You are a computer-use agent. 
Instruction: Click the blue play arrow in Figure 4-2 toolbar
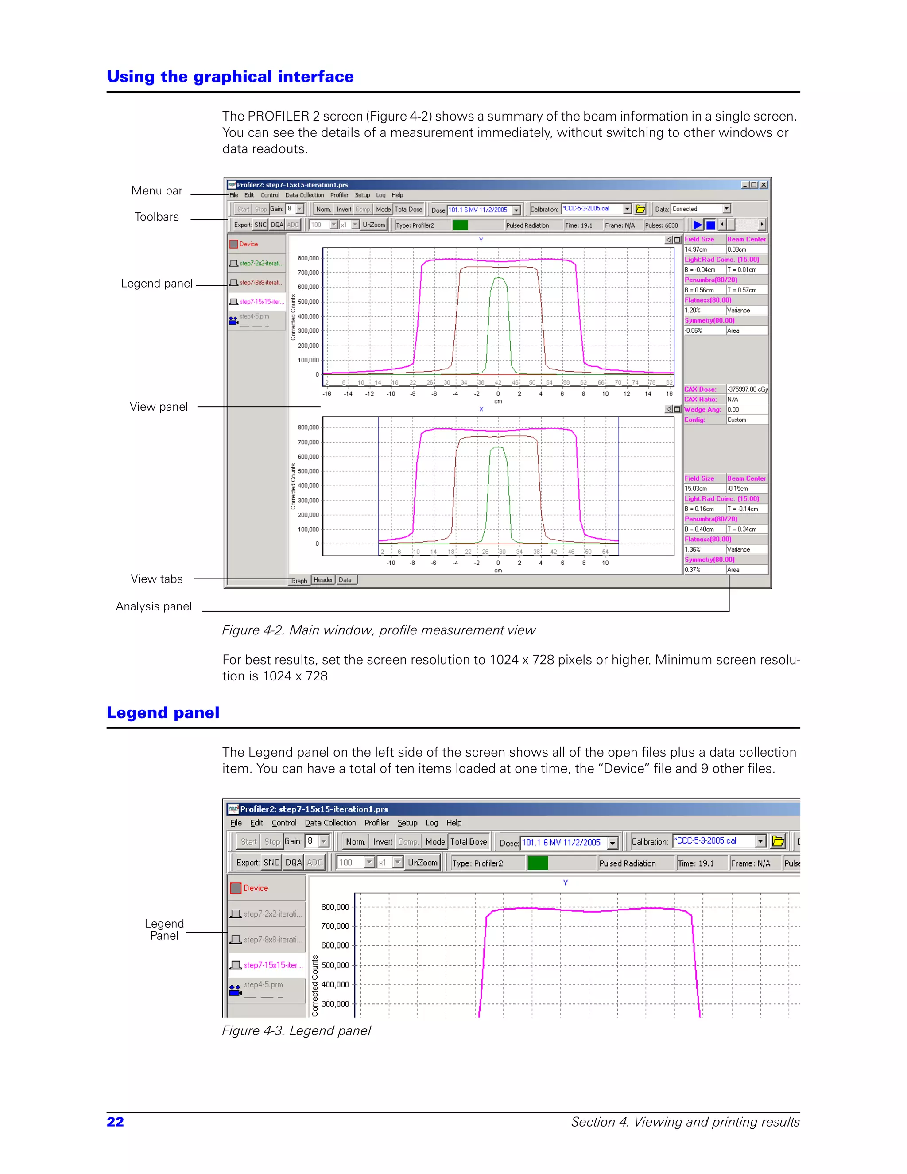(x=698, y=225)
